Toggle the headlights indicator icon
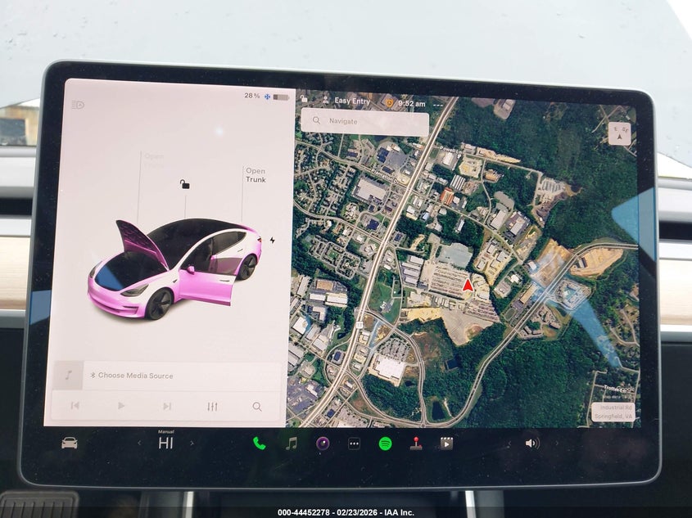Screen dimensions: 692x518 pos(78,105)
